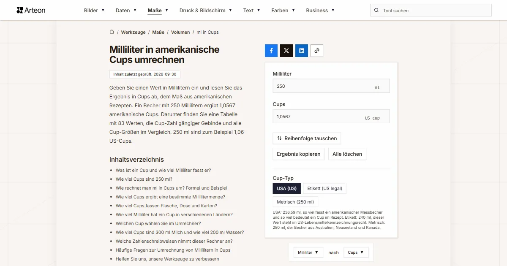The height and width of the screenshot is (266, 507).
Task: Jump to 'Häufige Fragen' section
Action: (x=173, y=250)
